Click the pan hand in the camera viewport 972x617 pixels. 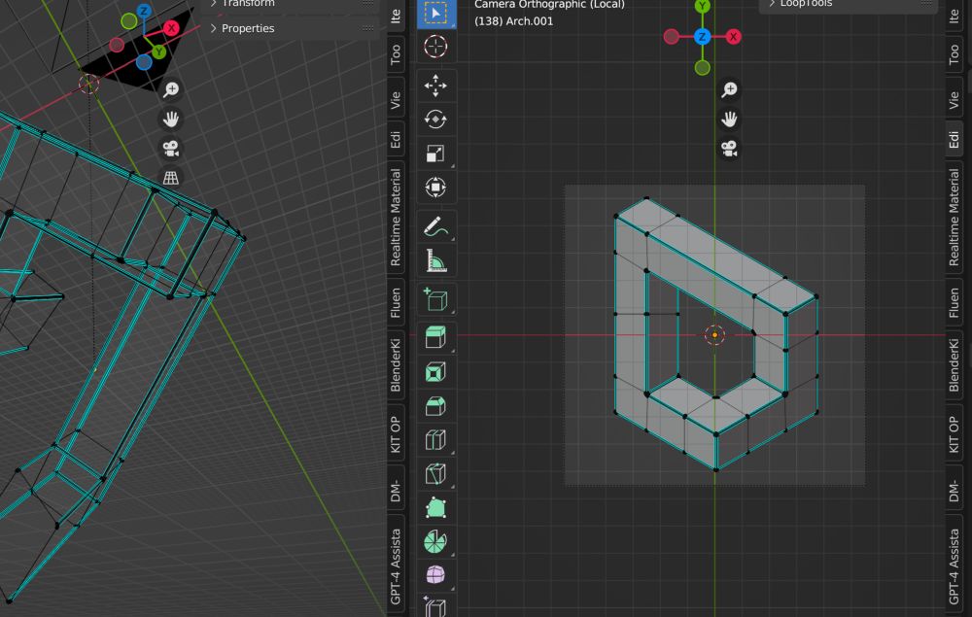729,119
